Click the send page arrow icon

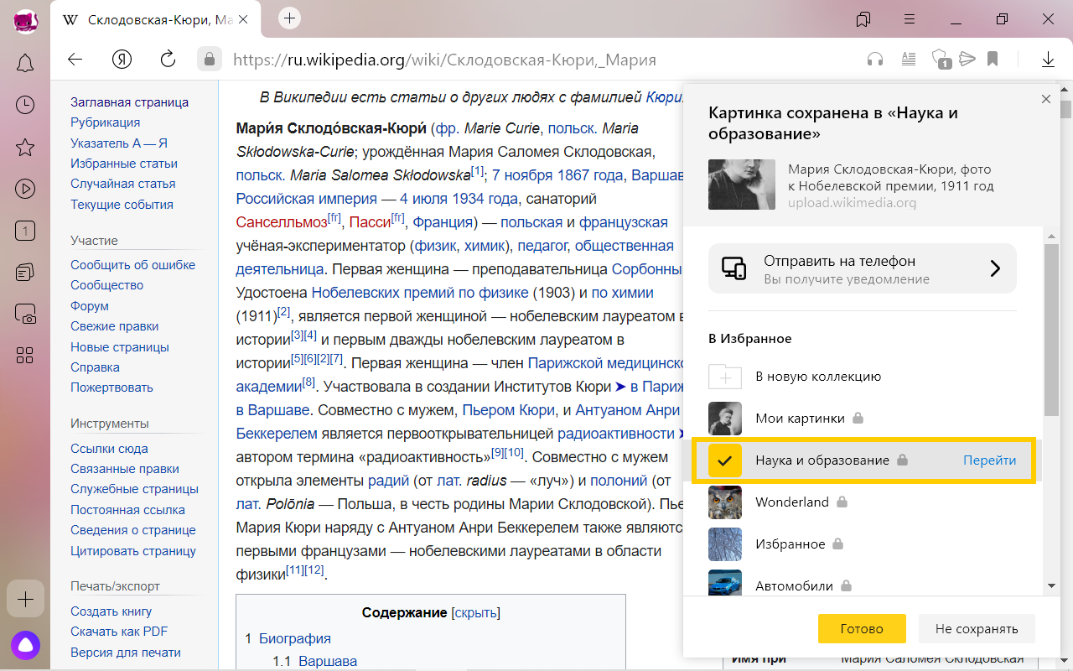pos(967,59)
